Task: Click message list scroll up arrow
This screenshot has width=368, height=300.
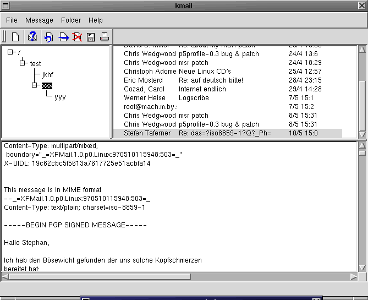Action: coord(362,50)
